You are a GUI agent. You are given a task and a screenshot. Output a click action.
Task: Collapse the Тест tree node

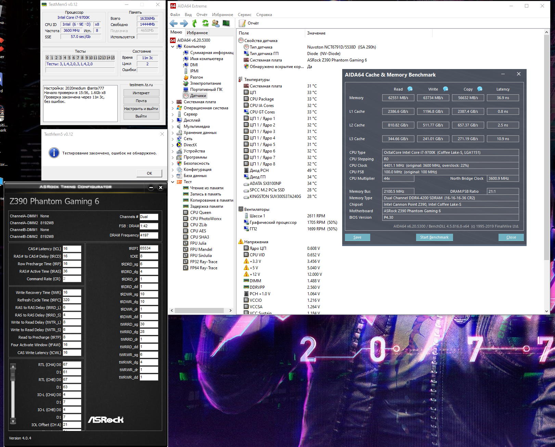pos(173,182)
